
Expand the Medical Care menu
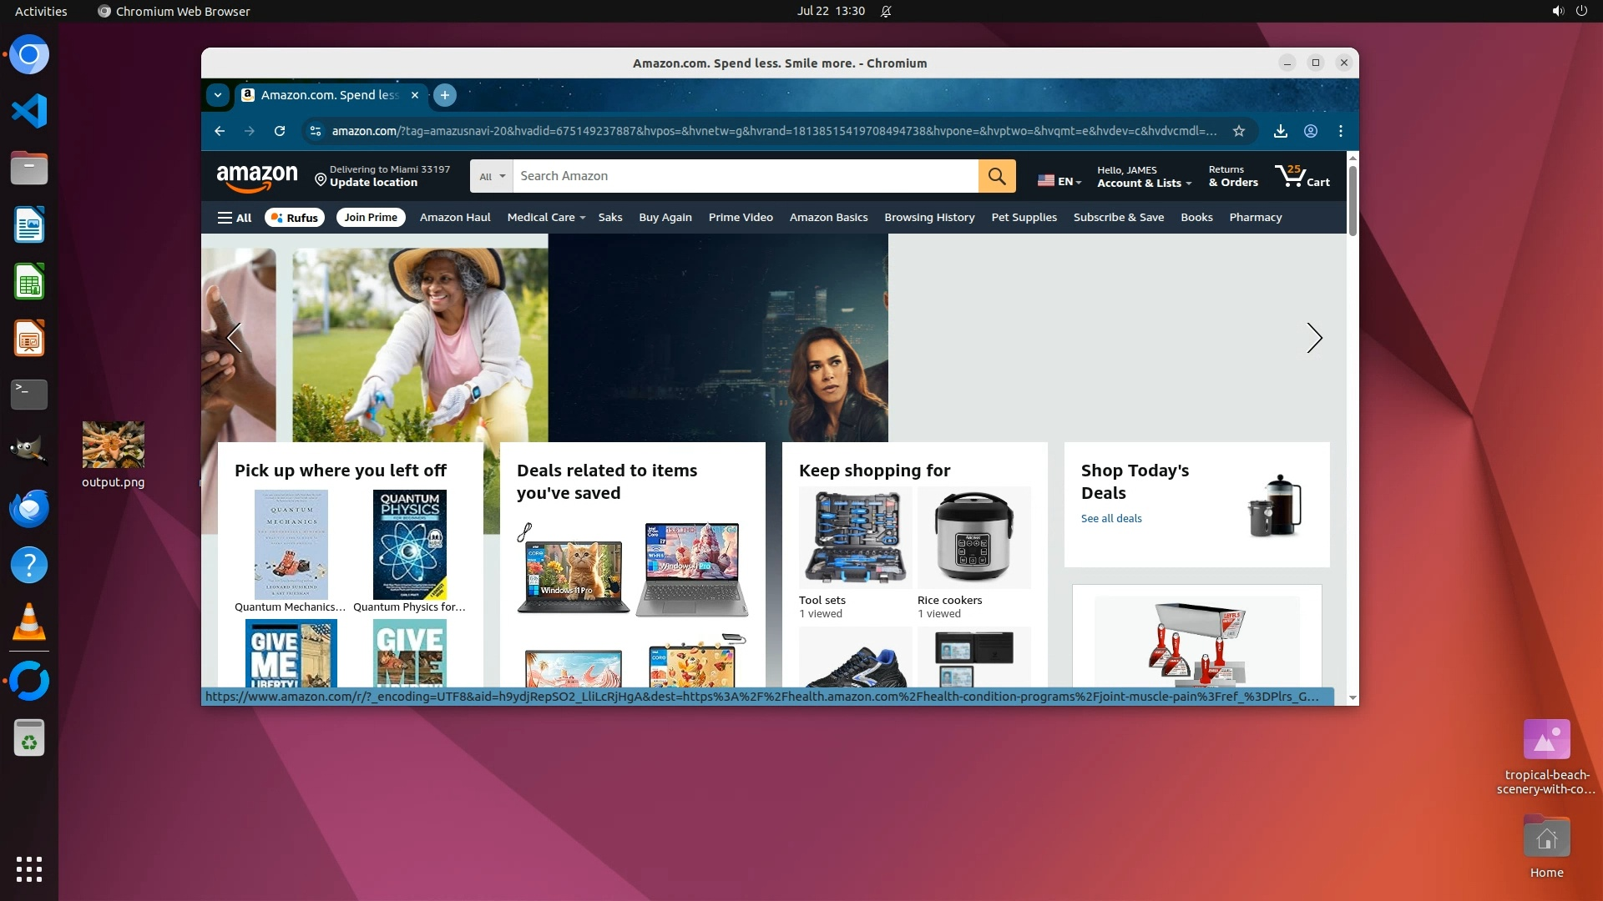pos(545,218)
